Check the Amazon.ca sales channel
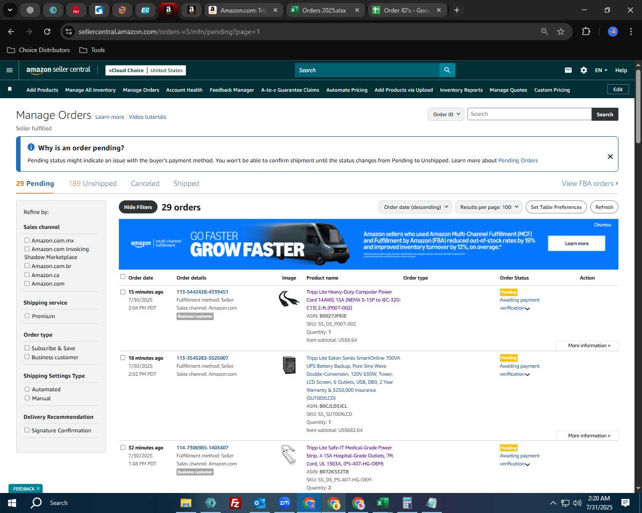This screenshot has width=642, height=513. pos(27,275)
